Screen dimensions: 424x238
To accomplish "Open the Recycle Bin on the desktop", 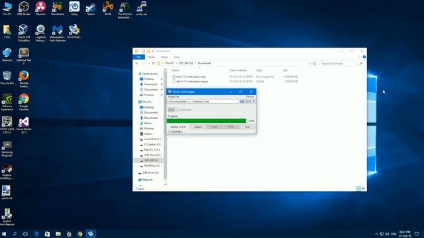I will 7,78.
